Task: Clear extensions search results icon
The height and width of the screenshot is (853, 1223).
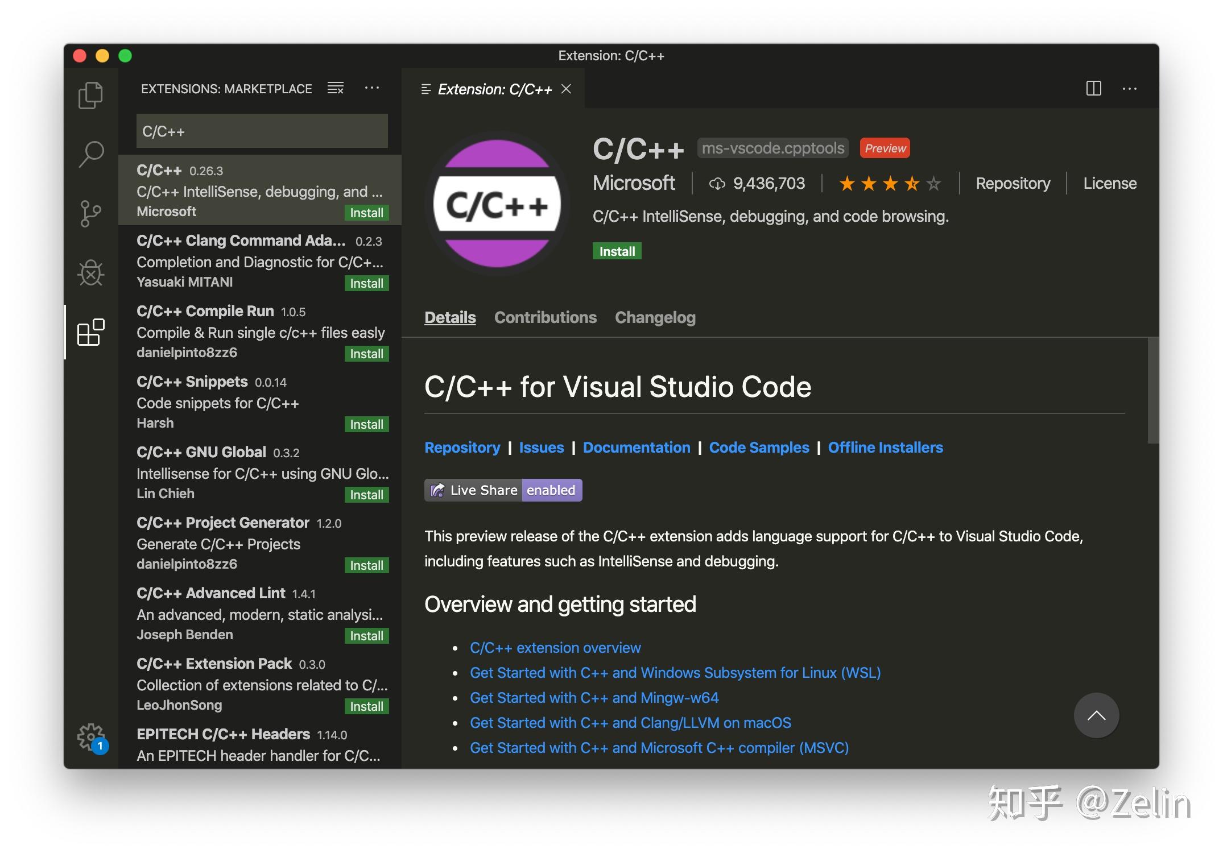Action: tap(336, 88)
